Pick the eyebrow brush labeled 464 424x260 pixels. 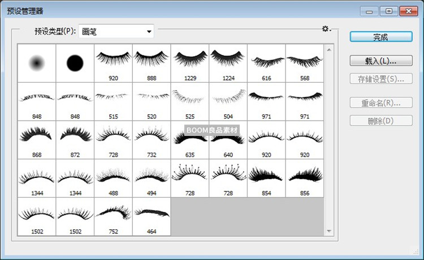[152, 216]
